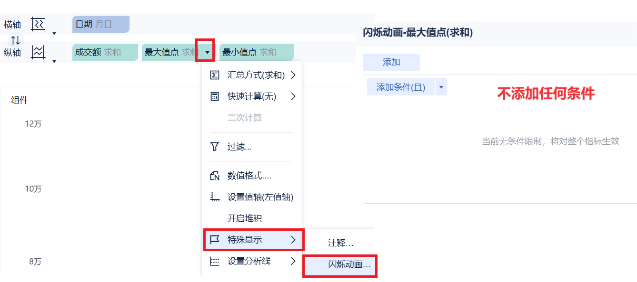Click the 添加 button
The width and height of the screenshot is (637, 282).
[391, 62]
